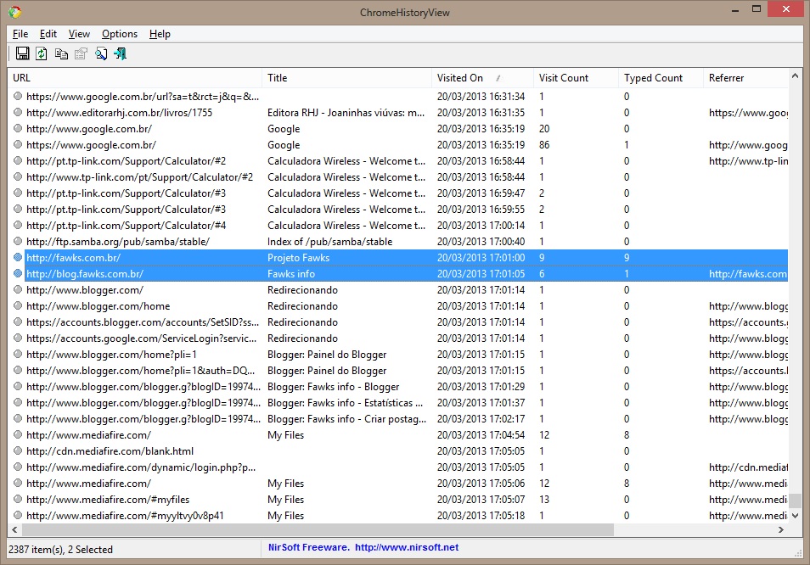Click the vertical scrollbar up arrow
The image size is (810, 565).
pos(795,76)
